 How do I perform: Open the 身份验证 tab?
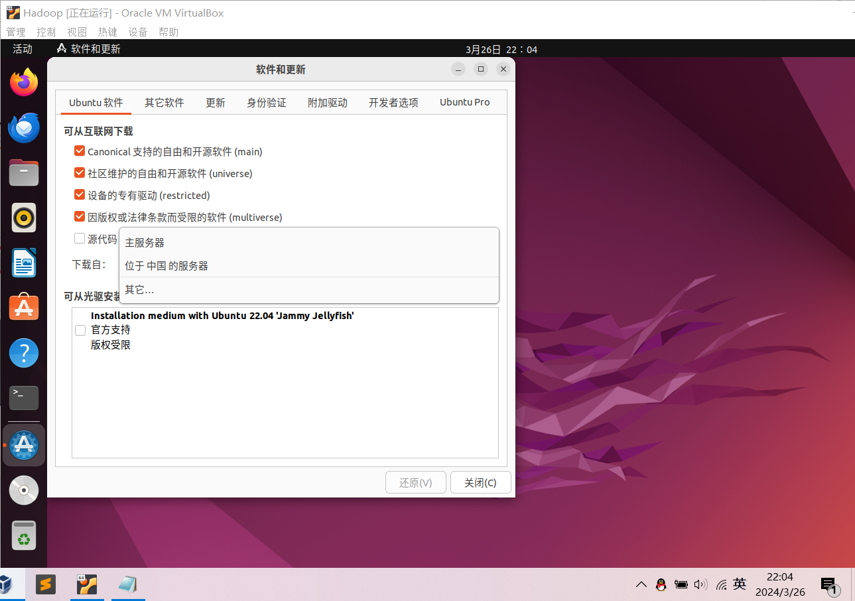point(267,102)
